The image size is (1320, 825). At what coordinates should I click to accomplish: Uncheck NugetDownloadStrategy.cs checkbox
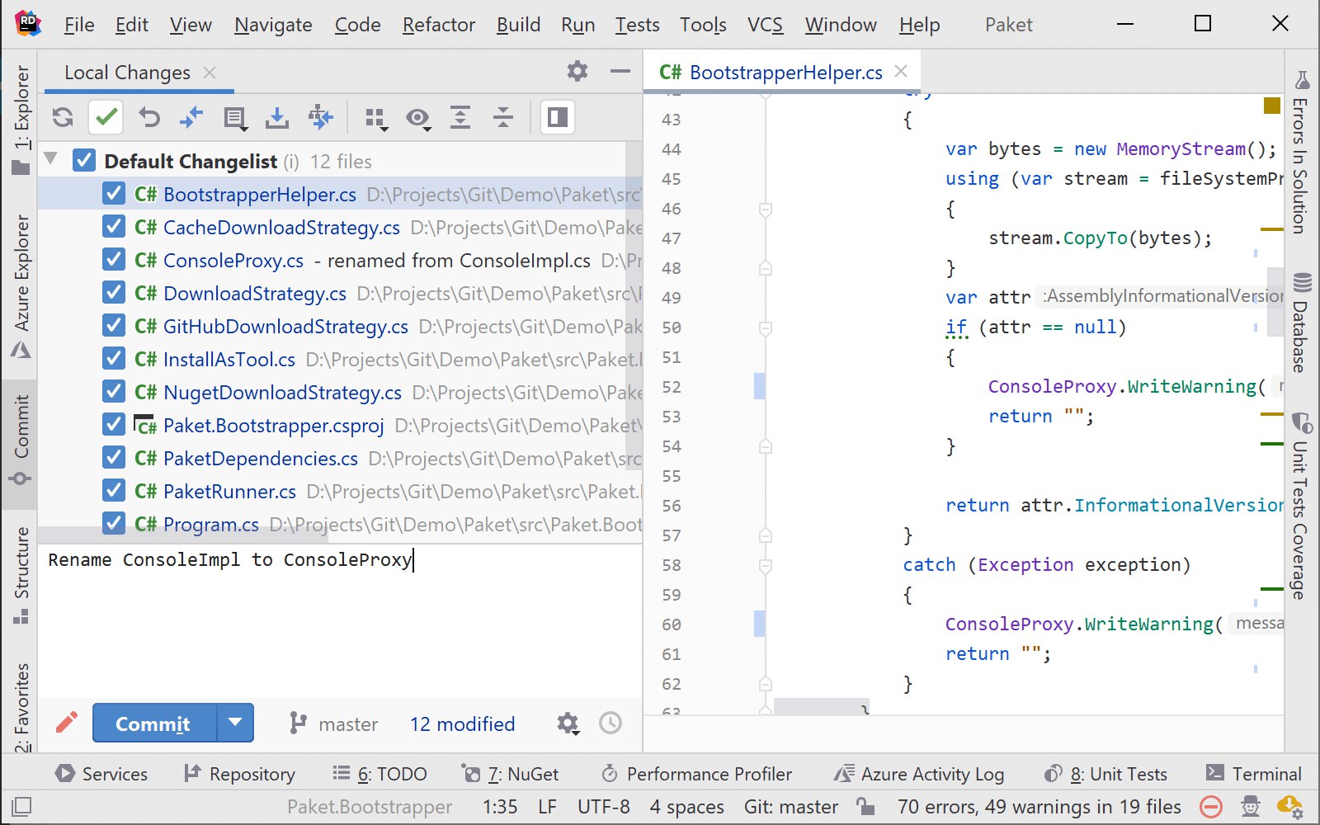(x=114, y=392)
